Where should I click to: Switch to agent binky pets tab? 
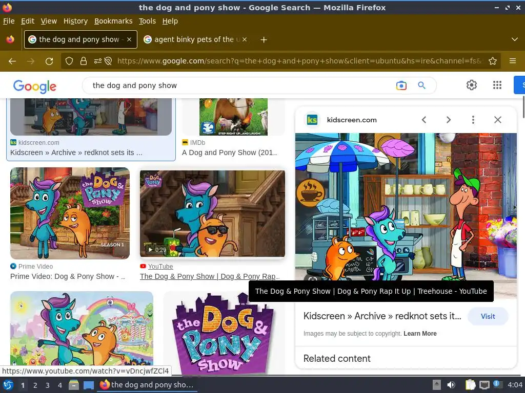(195, 39)
